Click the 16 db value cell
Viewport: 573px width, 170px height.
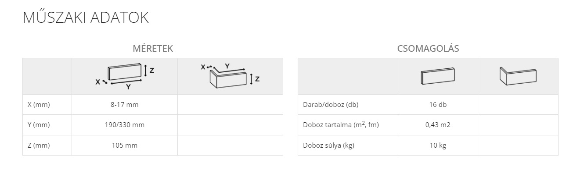tap(438, 105)
